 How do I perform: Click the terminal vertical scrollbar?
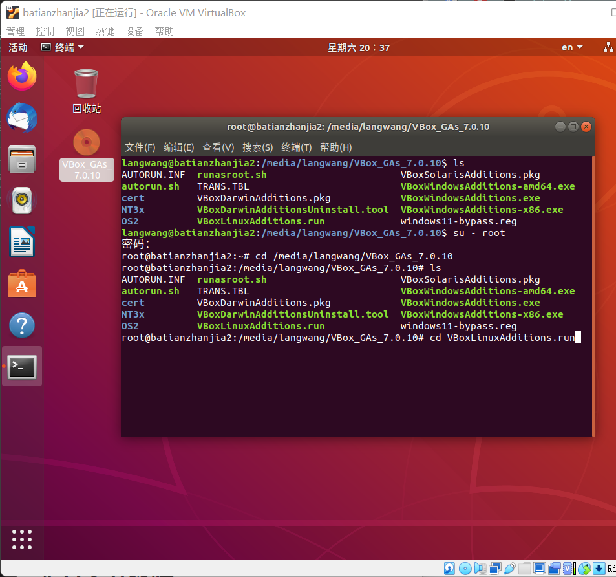593,296
